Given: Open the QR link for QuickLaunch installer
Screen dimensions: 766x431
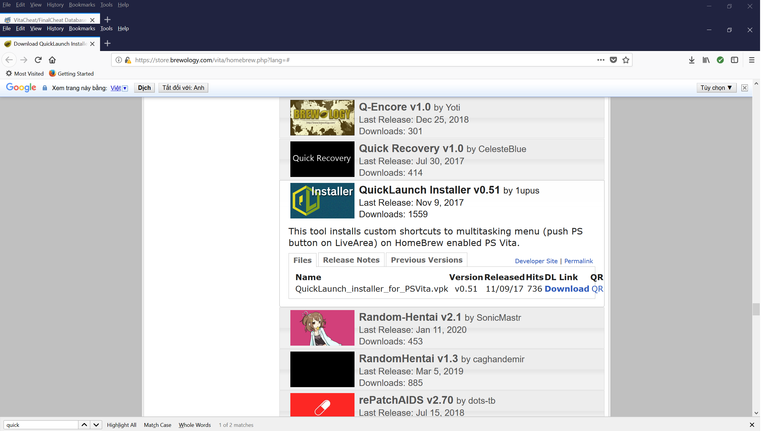Looking at the screenshot, I should (x=597, y=289).
